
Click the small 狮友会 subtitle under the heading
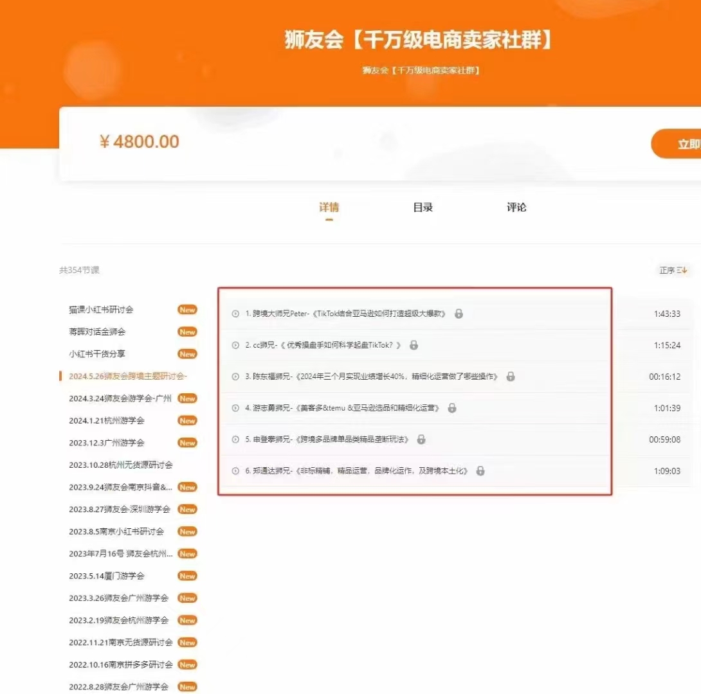[x=421, y=70]
